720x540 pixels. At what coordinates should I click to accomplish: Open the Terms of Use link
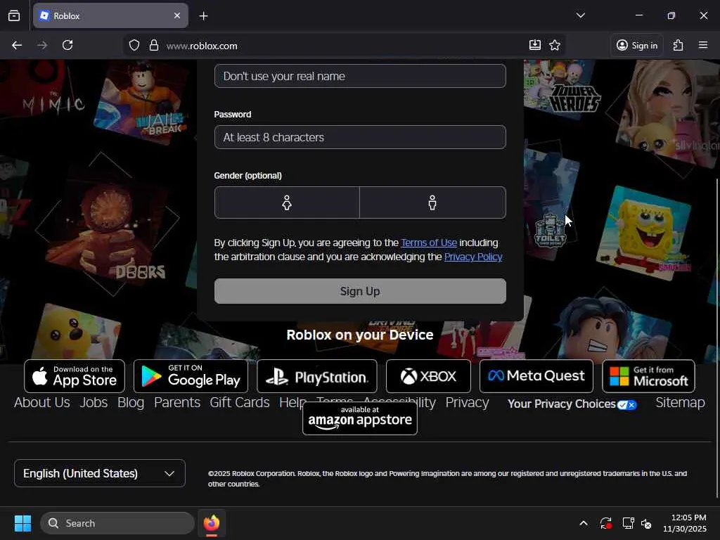(428, 243)
